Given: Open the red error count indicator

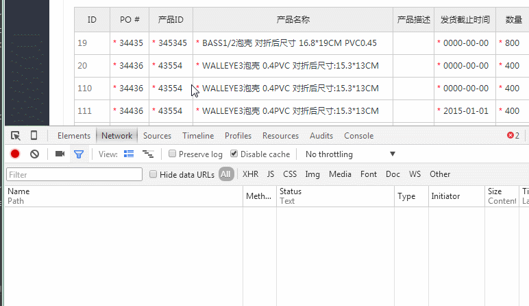Looking at the screenshot, I should tap(513, 135).
